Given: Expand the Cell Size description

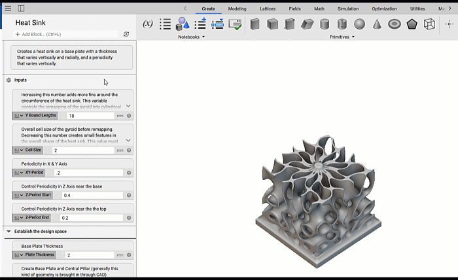Looking at the screenshot, I should pos(128,141).
